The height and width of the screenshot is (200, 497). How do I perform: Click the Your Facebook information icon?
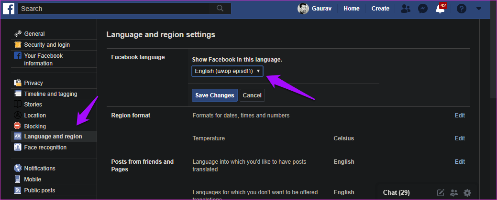pyautogui.click(x=18, y=56)
